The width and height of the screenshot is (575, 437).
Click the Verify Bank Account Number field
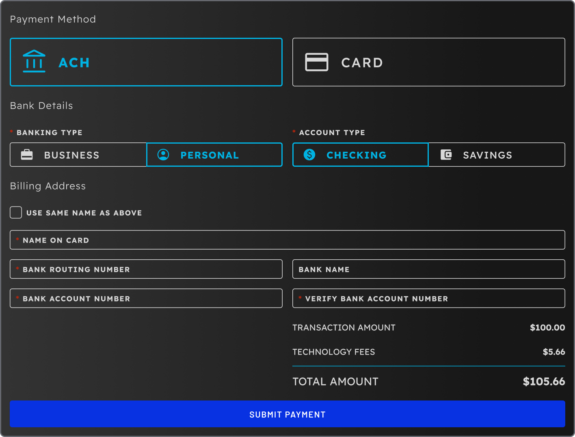[428, 298]
